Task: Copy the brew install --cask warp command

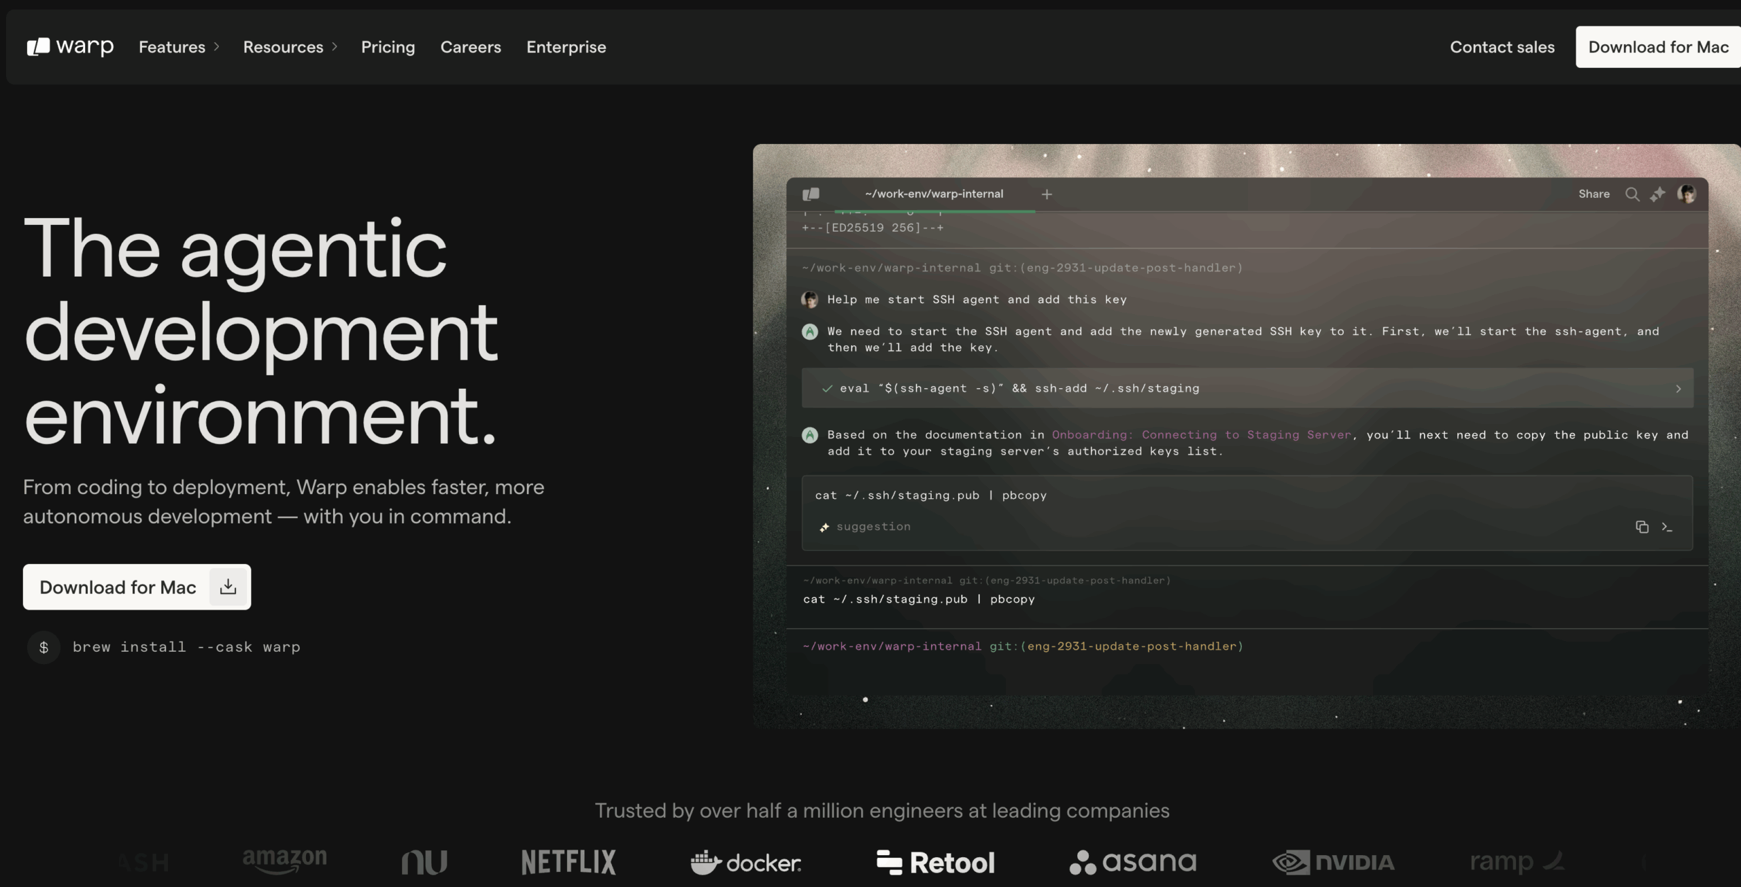Action: (186, 647)
